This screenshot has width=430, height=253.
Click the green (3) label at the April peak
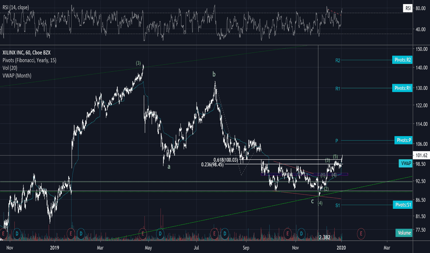pos(138,63)
